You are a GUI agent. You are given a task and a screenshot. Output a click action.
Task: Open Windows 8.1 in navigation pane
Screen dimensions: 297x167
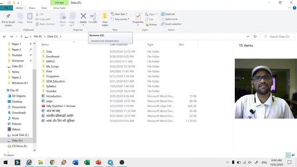coord(19,83)
